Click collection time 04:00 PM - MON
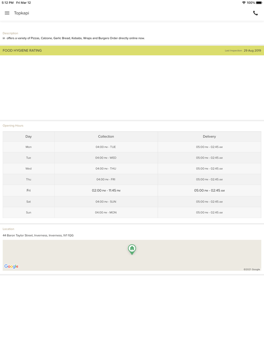 (x=106, y=212)
